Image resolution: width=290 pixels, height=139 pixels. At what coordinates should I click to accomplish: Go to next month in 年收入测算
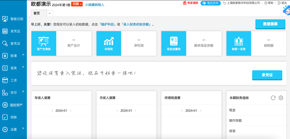[71, 110]
